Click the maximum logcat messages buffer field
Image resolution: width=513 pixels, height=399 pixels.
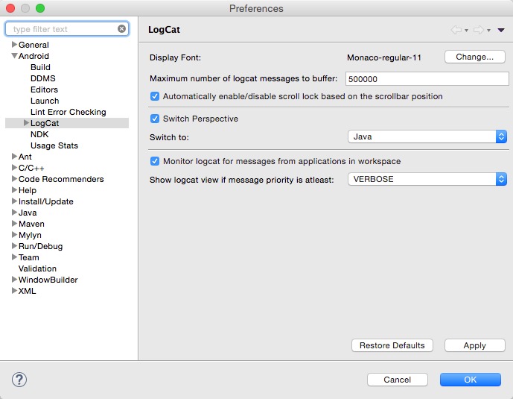coord(426,78)
